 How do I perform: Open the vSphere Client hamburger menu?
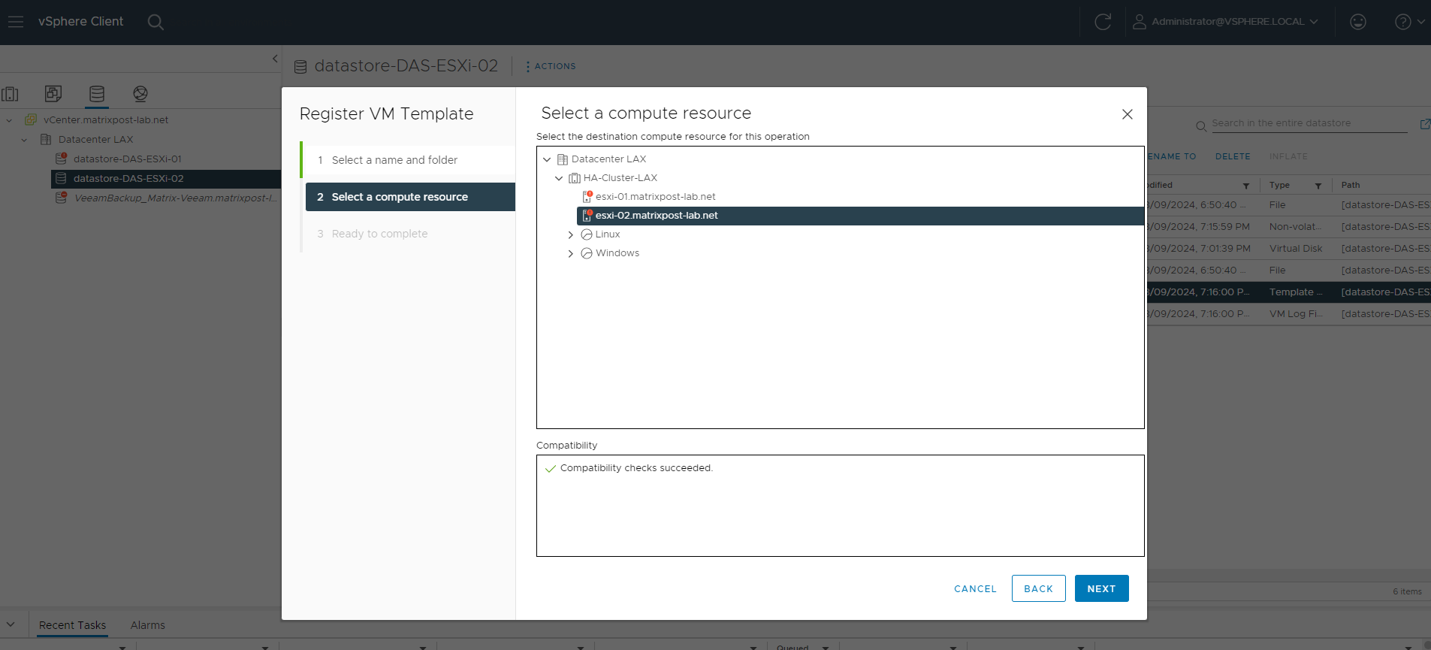pyautogui.click(x=16, y=22)
